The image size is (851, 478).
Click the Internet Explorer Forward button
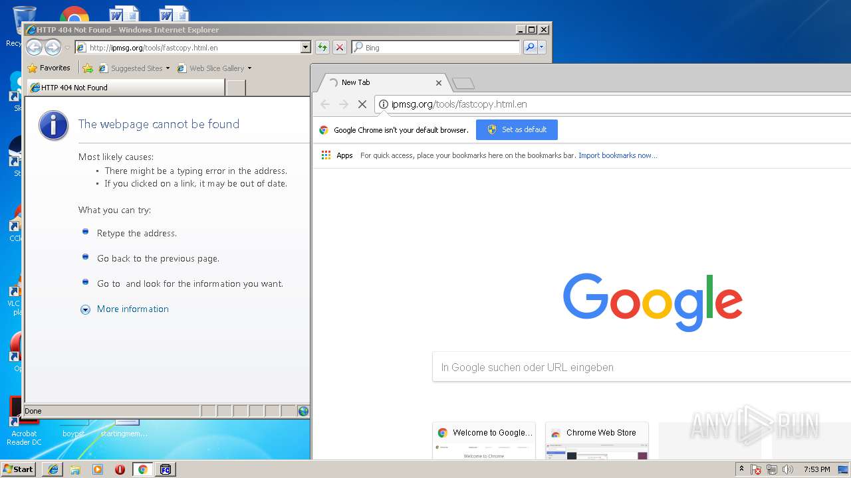53,47
